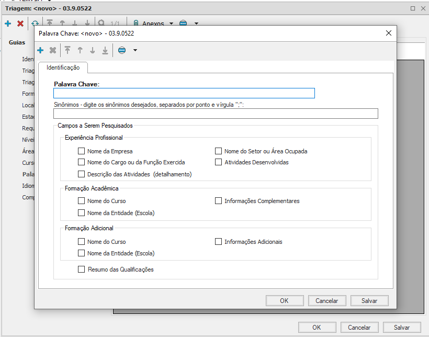Screen dimensions: 429x337
Task: Click into the Palavra Chave text field
Action: (184, 93)
